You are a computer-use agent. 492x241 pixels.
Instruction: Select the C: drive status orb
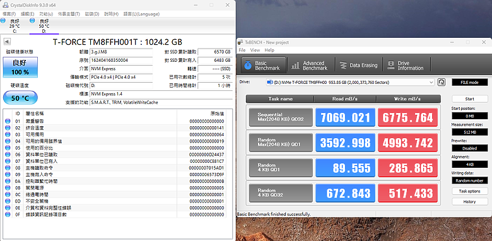3,21
